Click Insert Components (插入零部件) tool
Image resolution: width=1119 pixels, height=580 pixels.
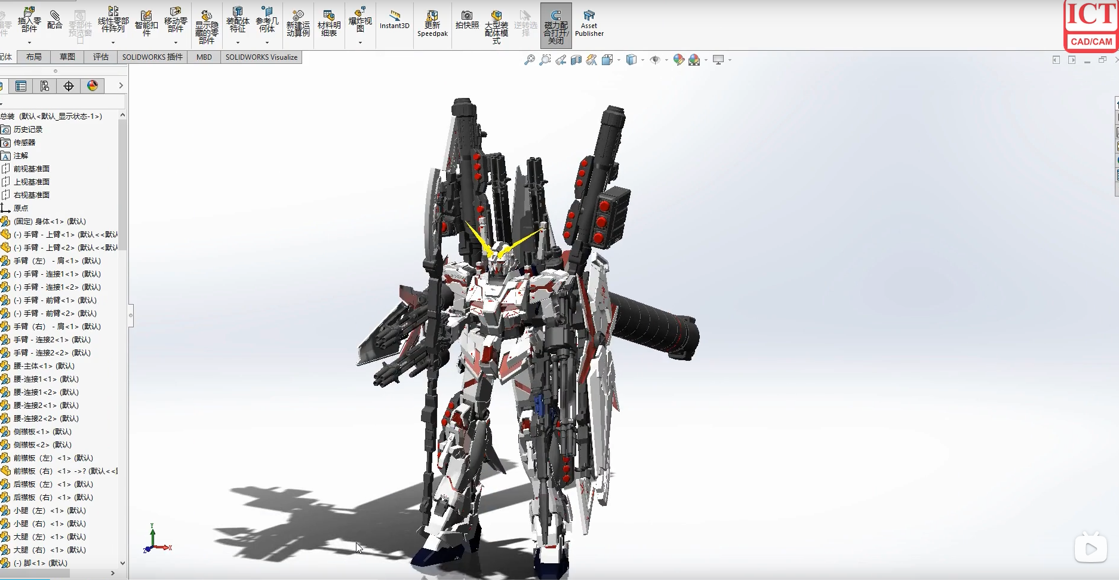pyautogui.click(x=29, y=20)
